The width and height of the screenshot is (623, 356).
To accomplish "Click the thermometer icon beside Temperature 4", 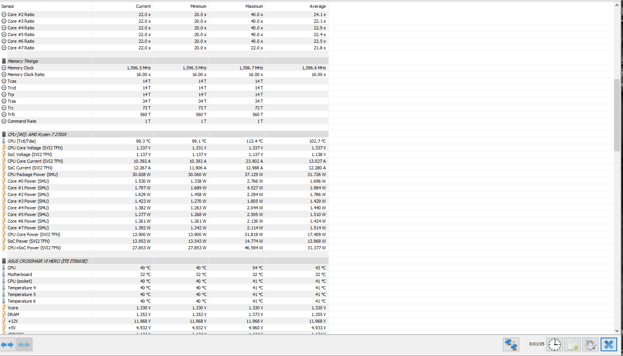I will [x=4, y=288].
